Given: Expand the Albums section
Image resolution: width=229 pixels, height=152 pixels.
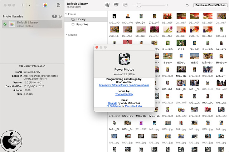Looking at the screenshot, I should tap(66, 35).
